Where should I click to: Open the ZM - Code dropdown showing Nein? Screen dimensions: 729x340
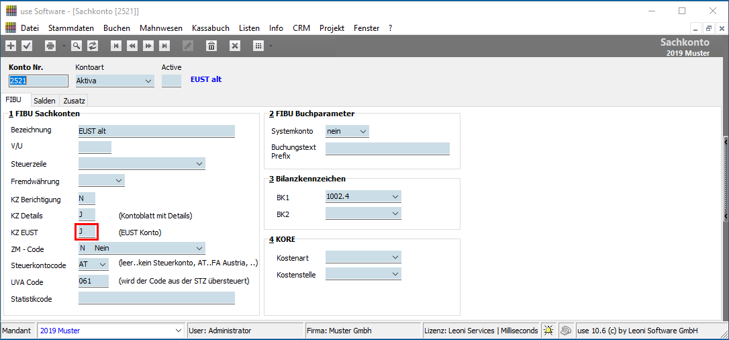(x=142, y=248)
